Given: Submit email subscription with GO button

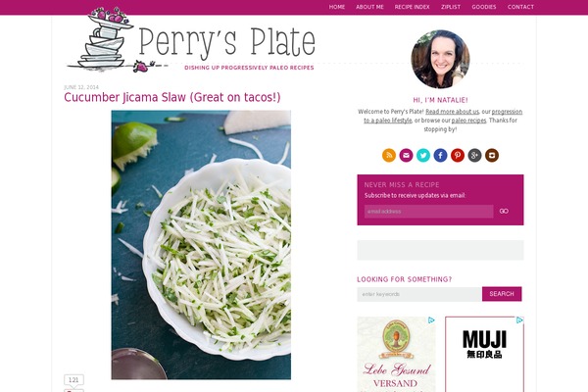Looking at the screenshot, I should tap(504, 212).
